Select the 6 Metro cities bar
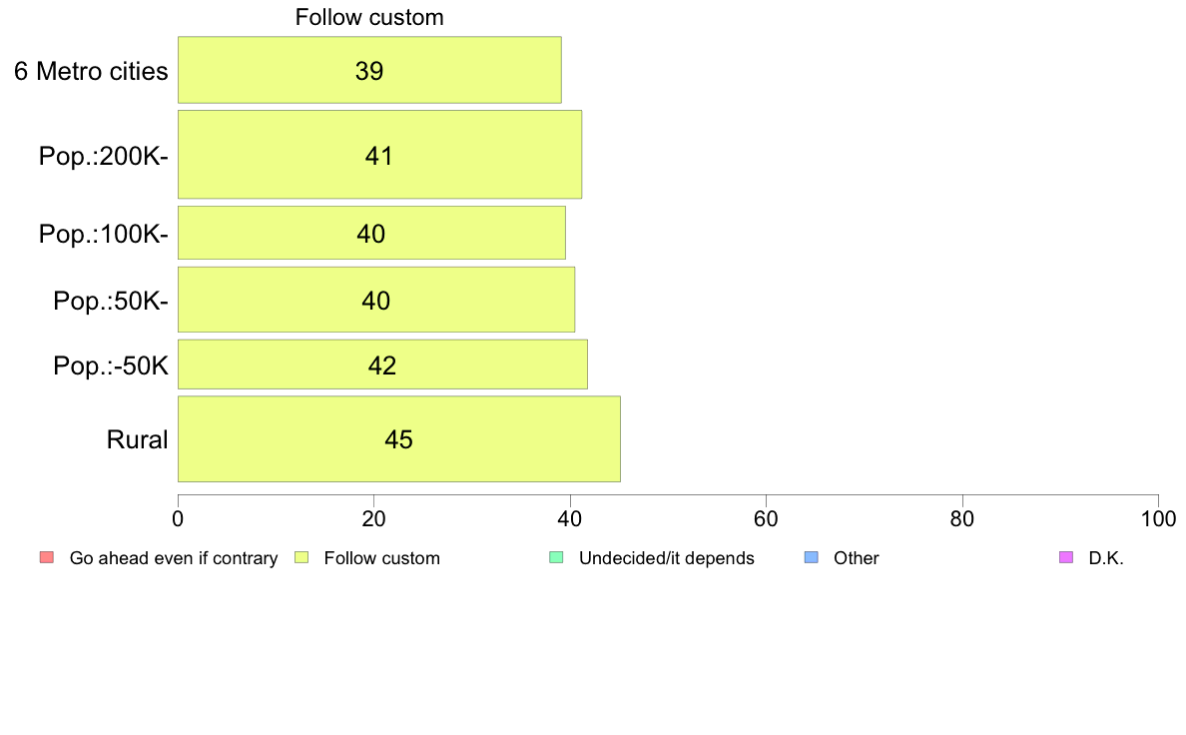The image size is (1186, 735). click(369, 70)
